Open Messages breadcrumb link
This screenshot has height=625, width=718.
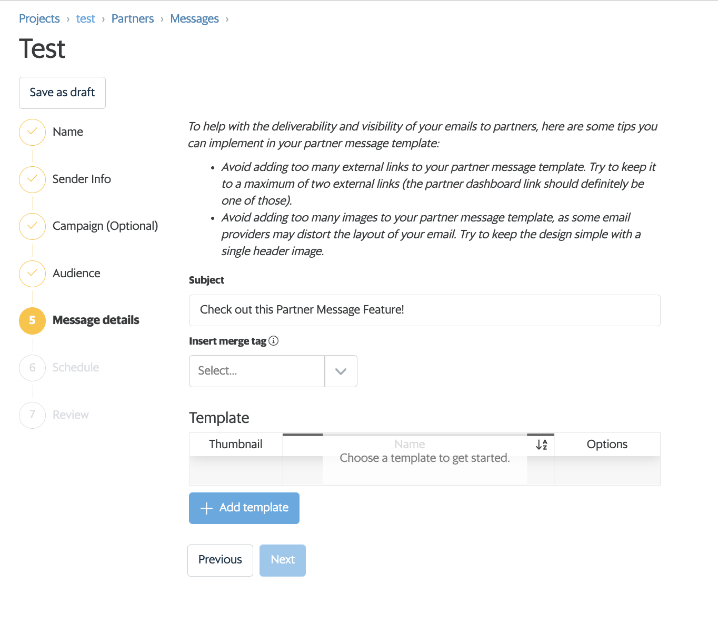[x=195, y=19]
